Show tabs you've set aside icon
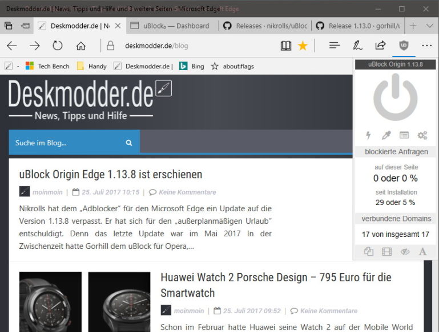 pos(9,26)
